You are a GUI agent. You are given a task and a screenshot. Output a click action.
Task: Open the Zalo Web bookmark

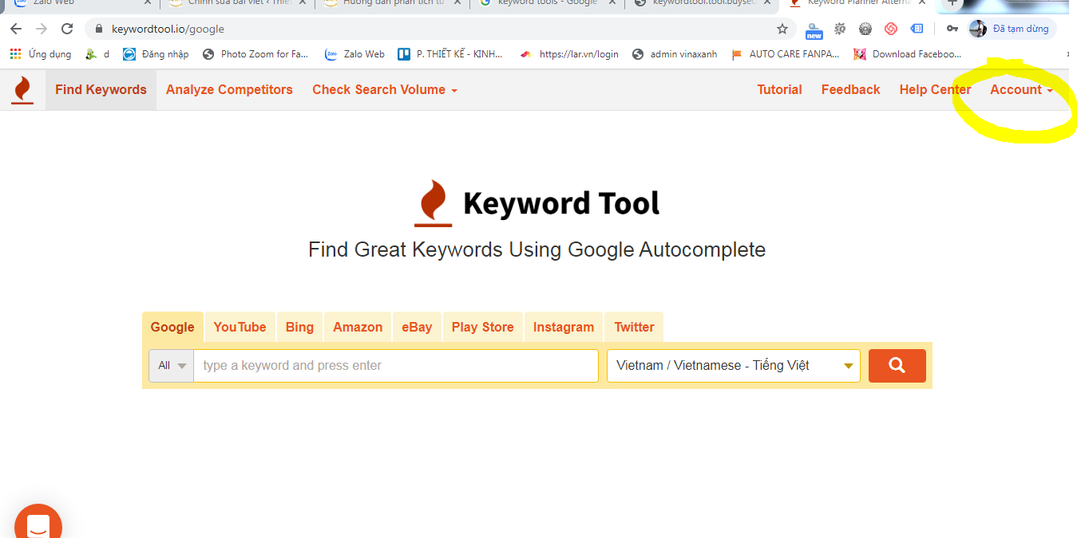click(354, 54)
